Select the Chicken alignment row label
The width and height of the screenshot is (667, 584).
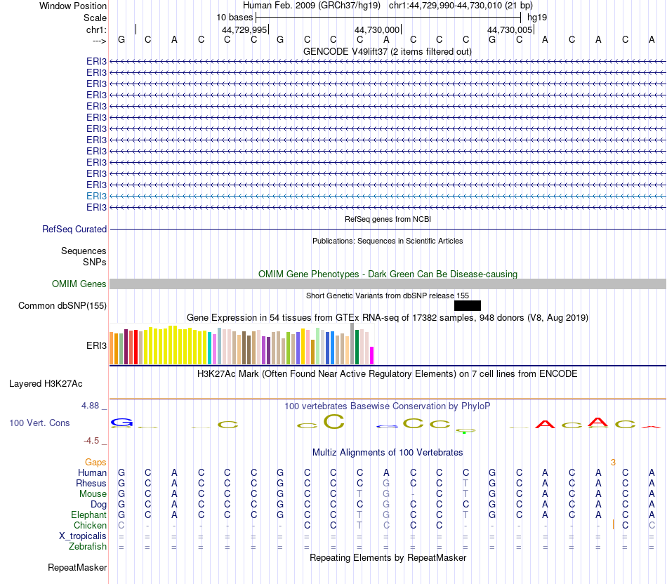(90, 526)
